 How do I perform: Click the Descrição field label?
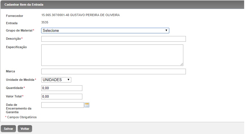click(x=13, y=39)
